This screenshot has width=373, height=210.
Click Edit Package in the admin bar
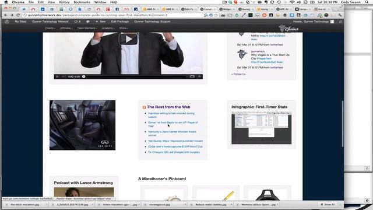[x=120, y=22]
